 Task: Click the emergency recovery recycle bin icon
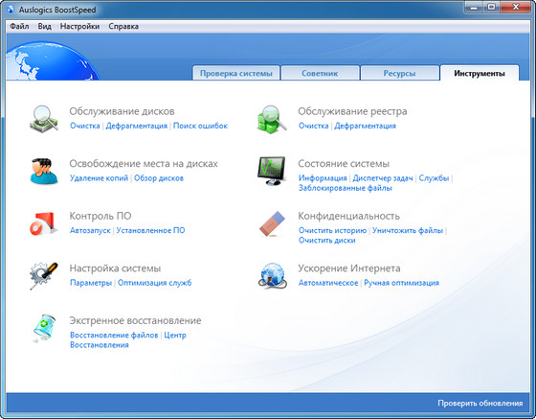click(x=43, y=328)
